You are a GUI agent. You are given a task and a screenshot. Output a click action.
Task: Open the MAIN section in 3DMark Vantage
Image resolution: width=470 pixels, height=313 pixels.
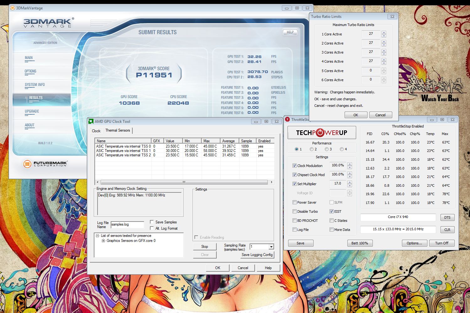pyautogui.click(x=29, y=58)
